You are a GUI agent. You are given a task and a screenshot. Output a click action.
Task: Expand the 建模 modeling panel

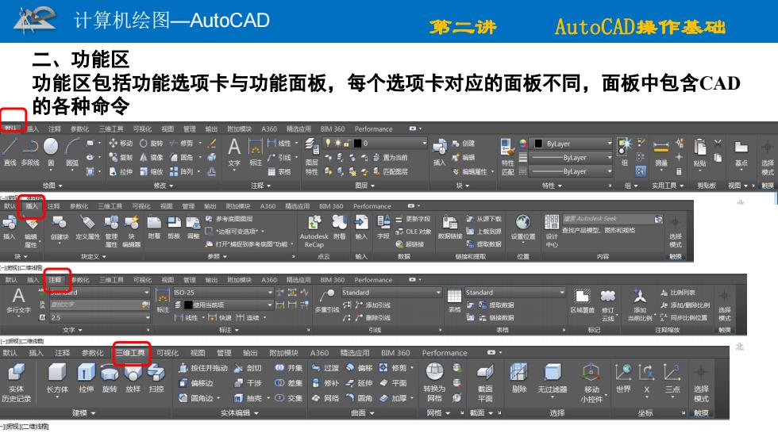coord(84,412)
